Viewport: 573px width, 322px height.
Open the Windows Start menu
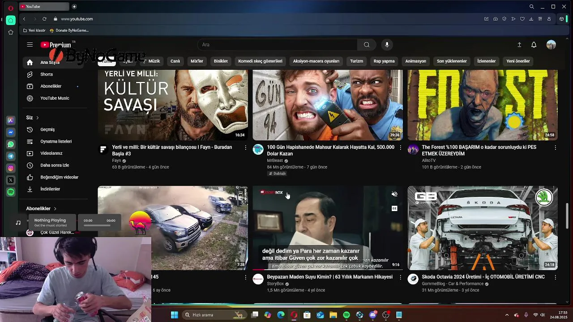point(174,315)
